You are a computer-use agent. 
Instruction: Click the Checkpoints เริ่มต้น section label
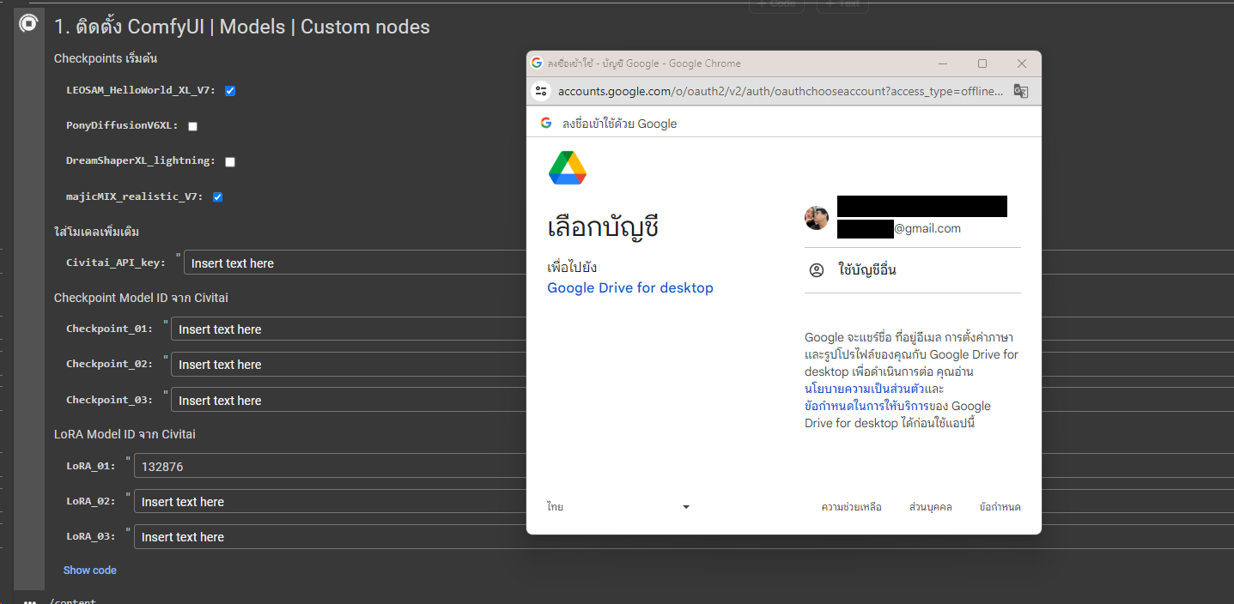106,59
